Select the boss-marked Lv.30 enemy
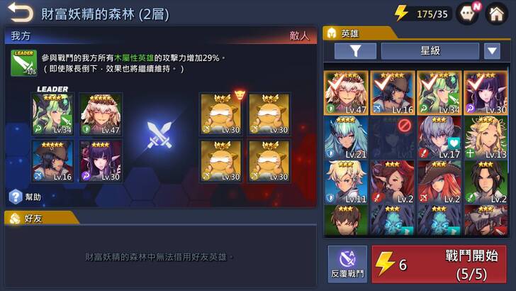Image resolution: width=516 pixels, height=291 pixels. click(x=221, y=114)
